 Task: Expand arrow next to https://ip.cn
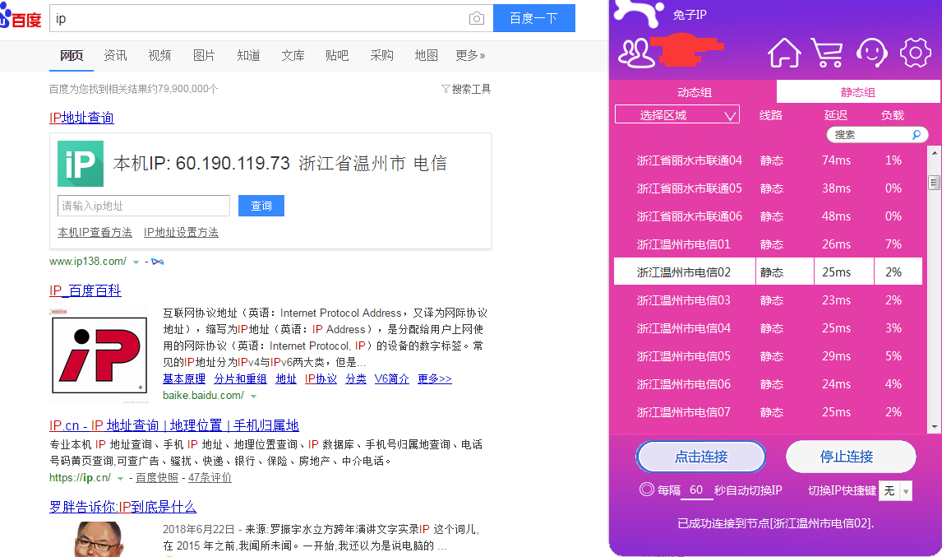coord(120,479)
